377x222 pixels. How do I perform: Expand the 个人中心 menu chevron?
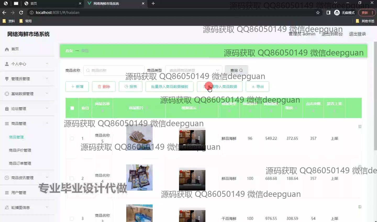pyautogui.click(x=47, y=64)
